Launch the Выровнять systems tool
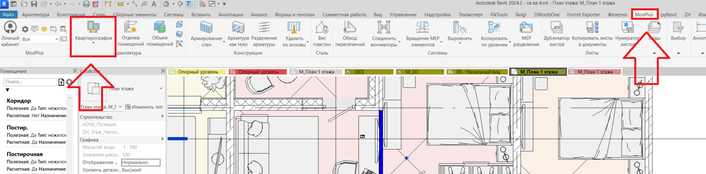 click(x=459, y=32)
